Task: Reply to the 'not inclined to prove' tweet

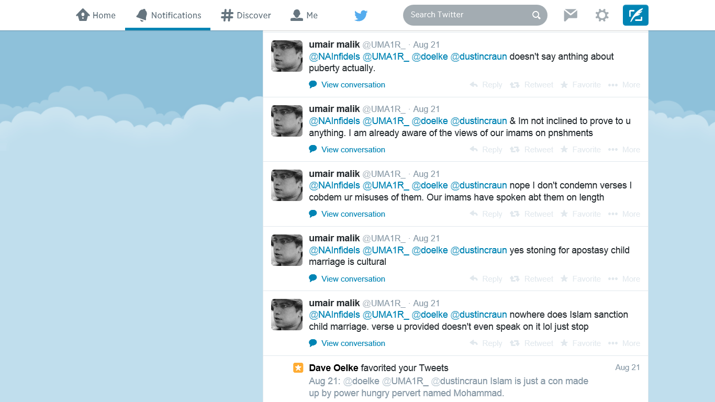Action: [486, 150]
